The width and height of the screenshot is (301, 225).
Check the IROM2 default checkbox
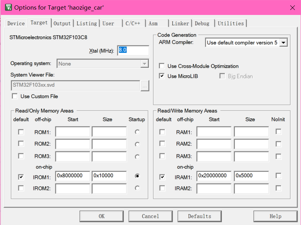[21, 188]
